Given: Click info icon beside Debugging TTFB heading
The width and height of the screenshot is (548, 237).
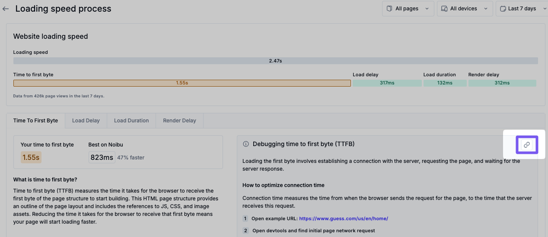Looking at the screenshot, I should click(246, 144).
